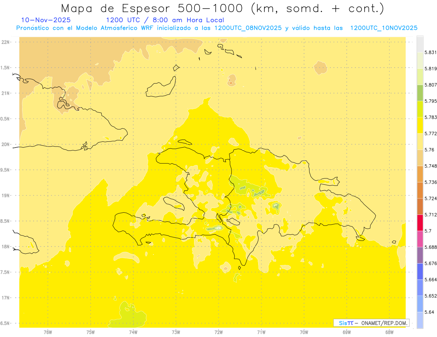Click the '18N' latitude label

6,247
